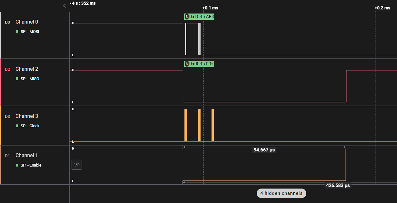Click the 3 badge on MOSI decoded bubble
Viewport: 397px width, 203px height.
(187, 17)
